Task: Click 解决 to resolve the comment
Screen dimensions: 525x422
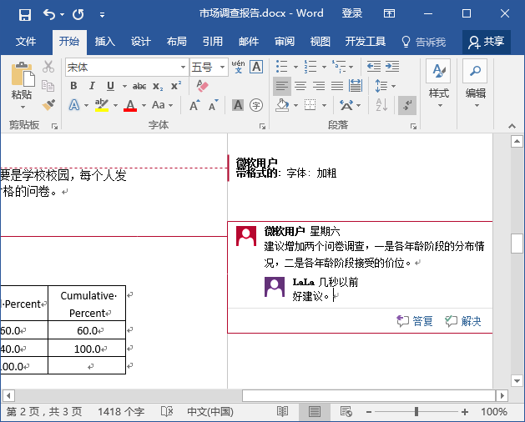Action: pos(463,321)
